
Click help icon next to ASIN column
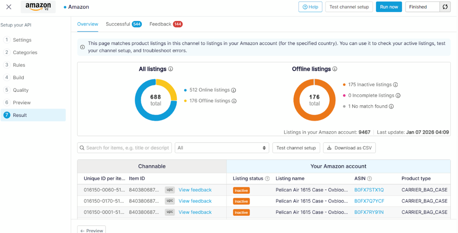(x=369, y=179)
